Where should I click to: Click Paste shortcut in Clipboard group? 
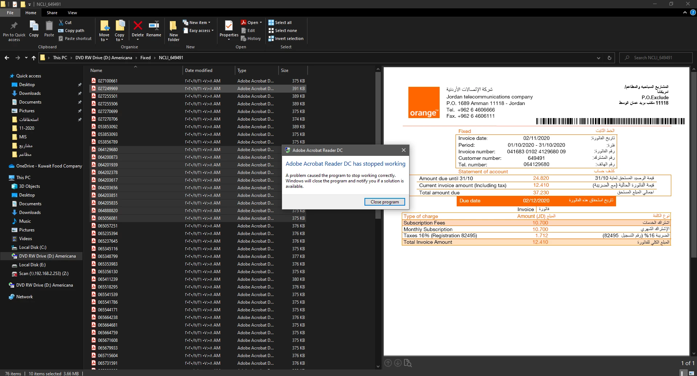(75, 39)
